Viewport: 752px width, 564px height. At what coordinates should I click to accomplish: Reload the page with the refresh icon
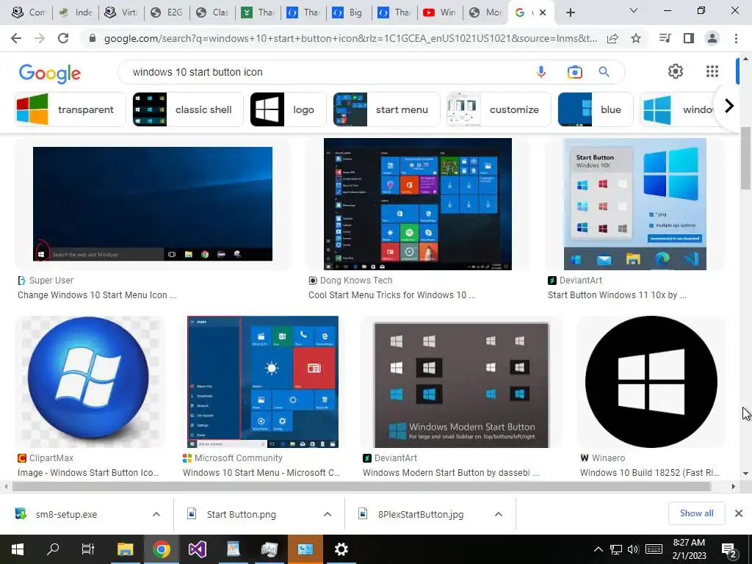tap(63, 38)
